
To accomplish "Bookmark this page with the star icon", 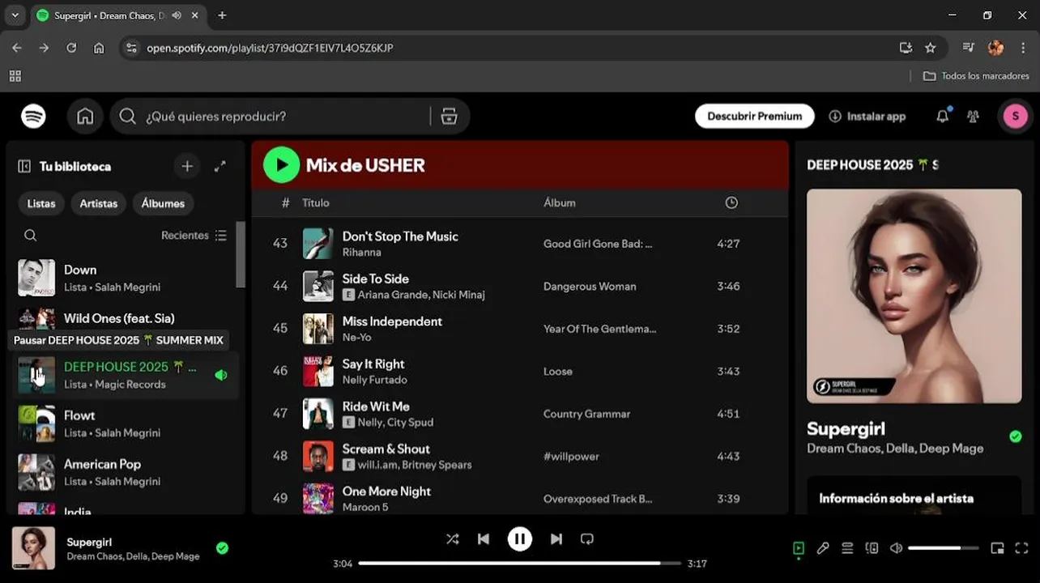I will tap(931, 48).
